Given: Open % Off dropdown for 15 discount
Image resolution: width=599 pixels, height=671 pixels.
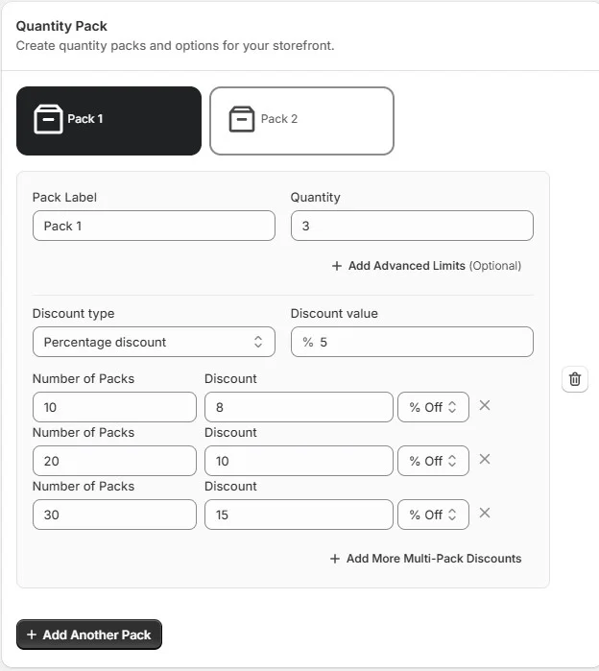Looking at the screenshot, I should pos(433,515).
